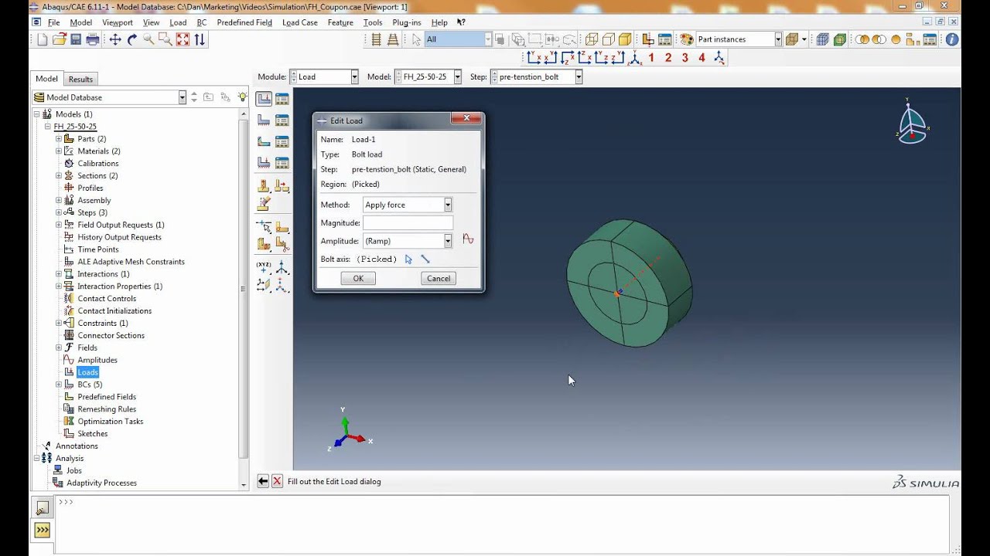Click the Create Predefined Field tool
Viewport: 990px width, 556px height.
[264, 141]
